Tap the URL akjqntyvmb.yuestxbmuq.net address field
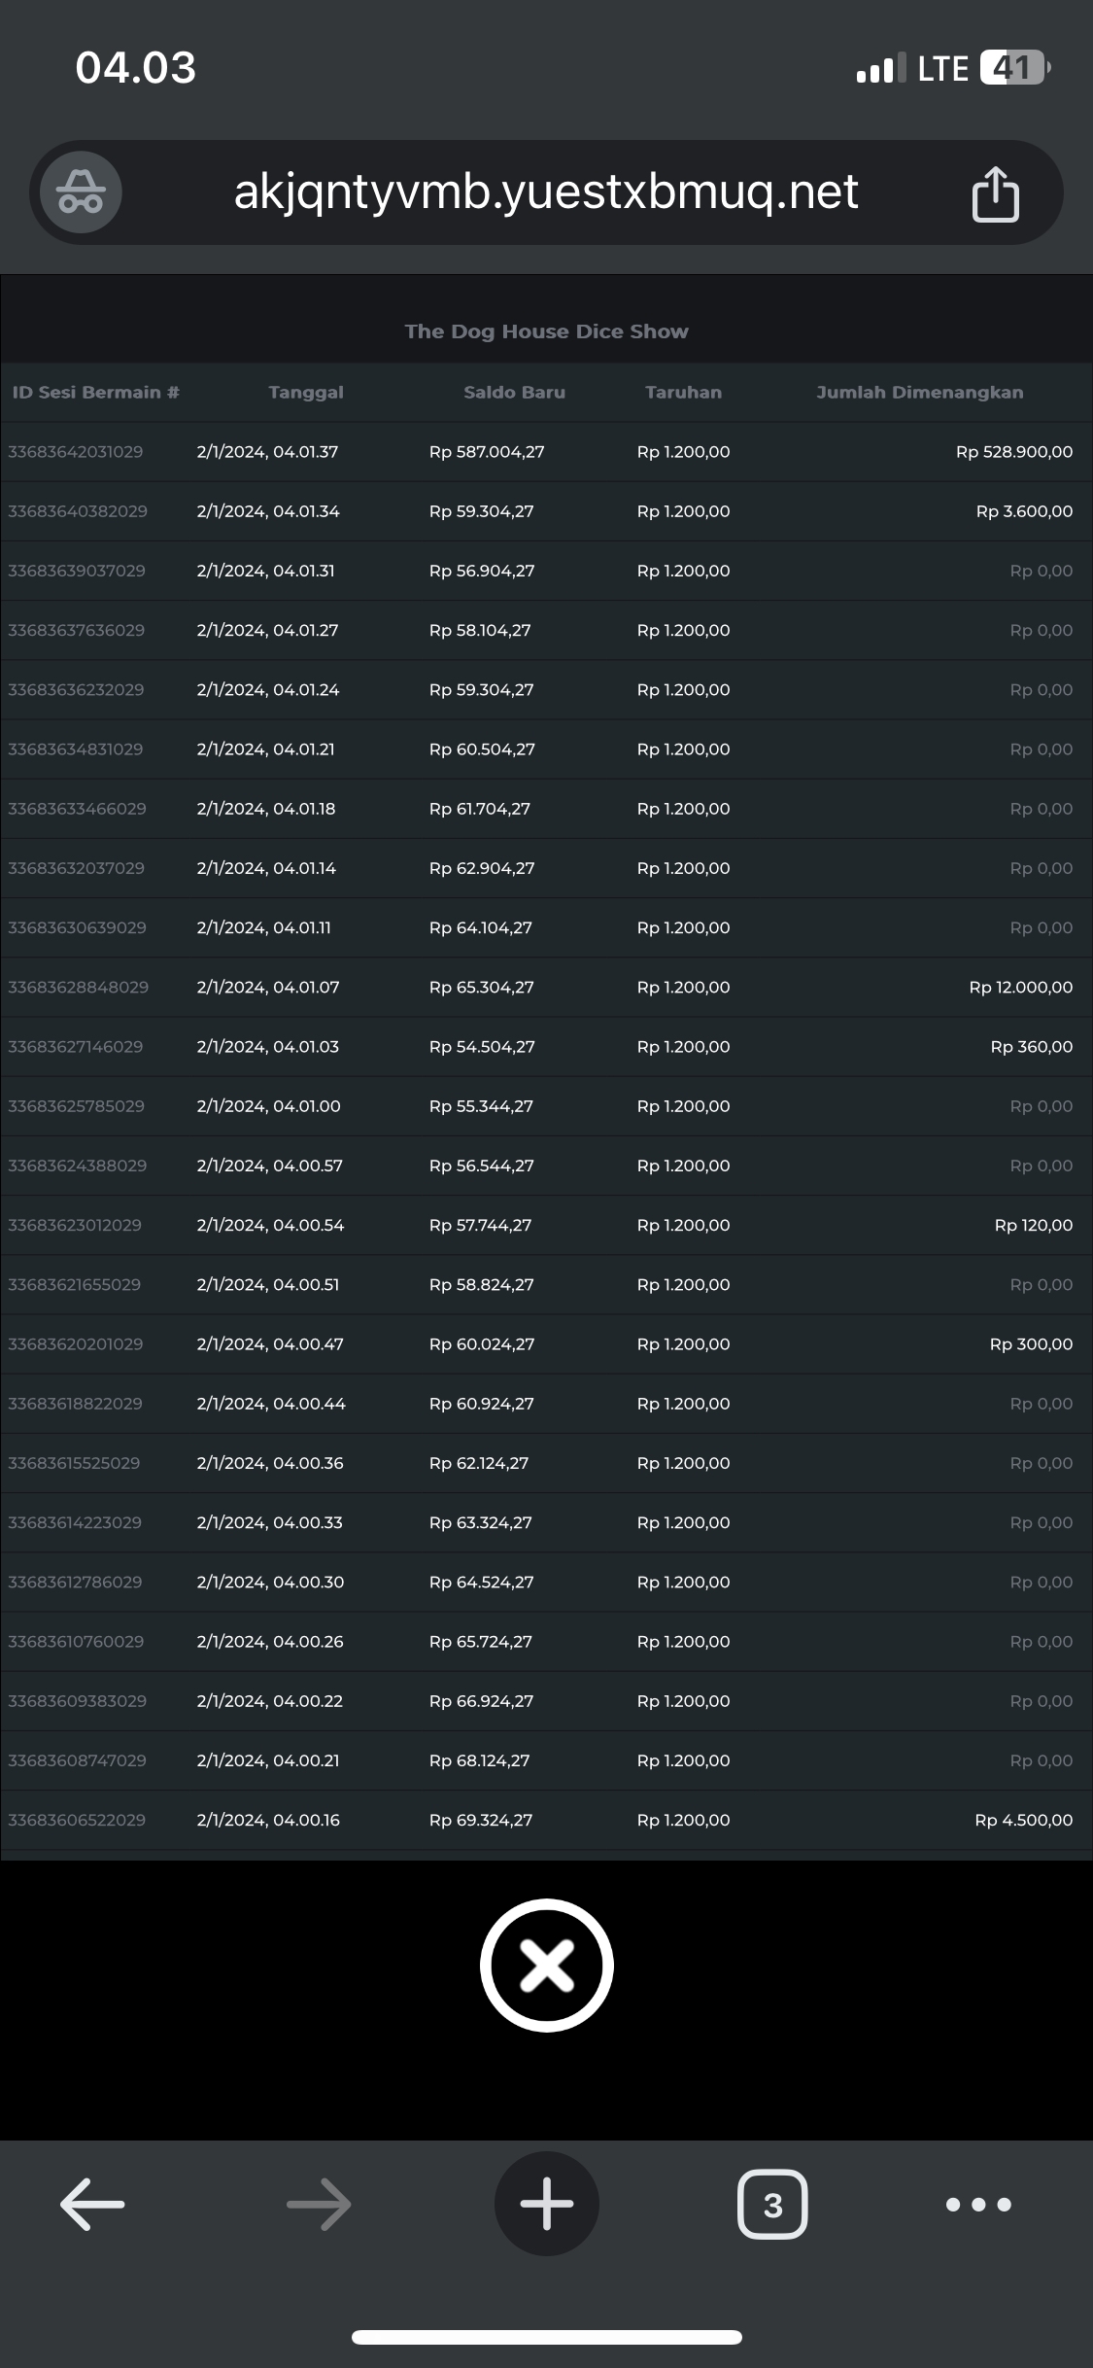Image resolution: width=1093 pixels, height=2368 pixels. (546, 192)
